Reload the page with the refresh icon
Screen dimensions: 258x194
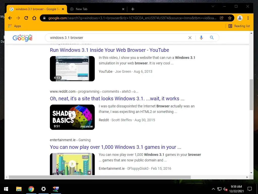click(26, 18)
